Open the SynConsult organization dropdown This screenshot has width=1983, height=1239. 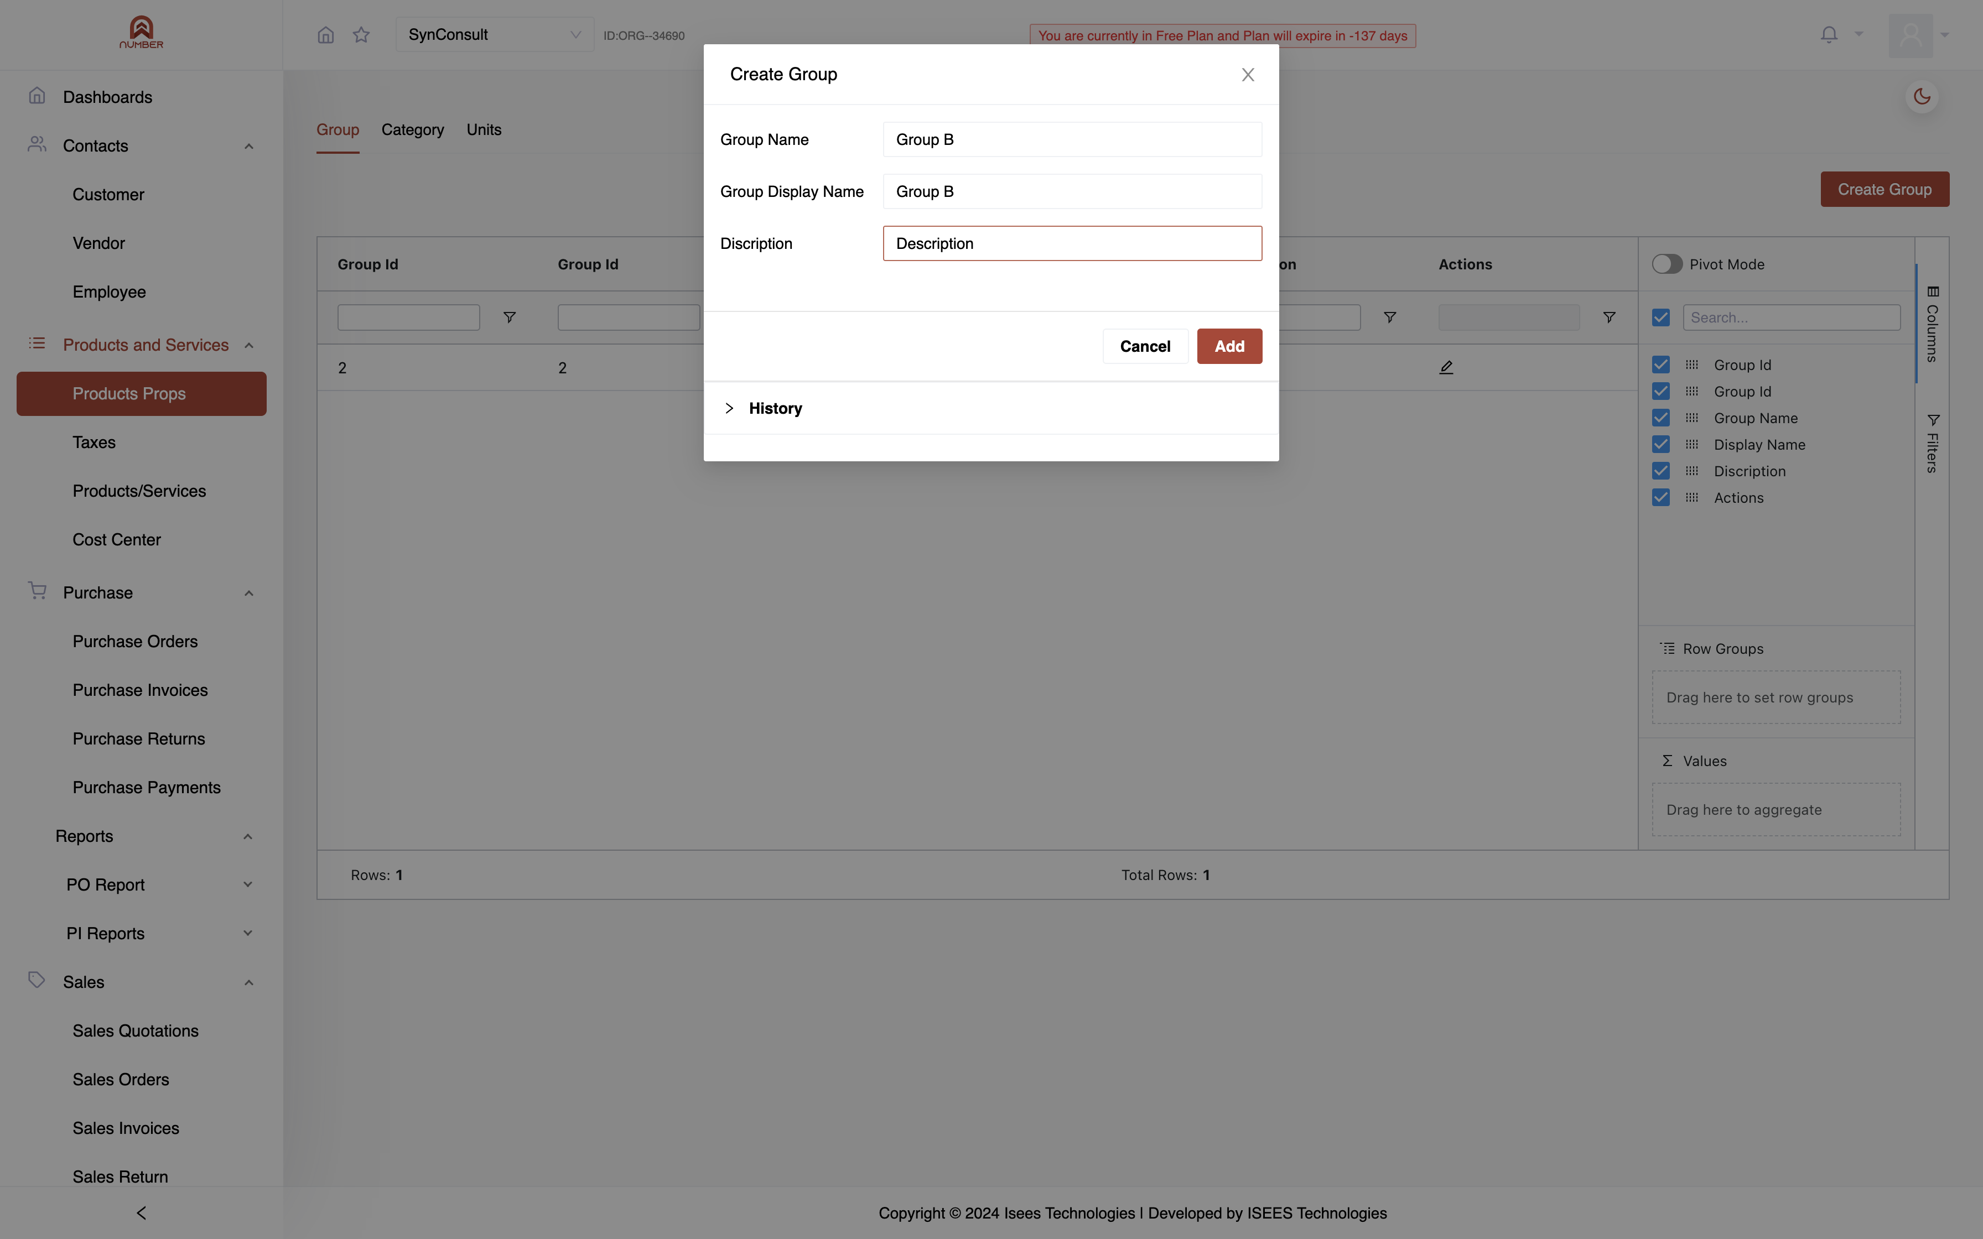coord(495,34)
